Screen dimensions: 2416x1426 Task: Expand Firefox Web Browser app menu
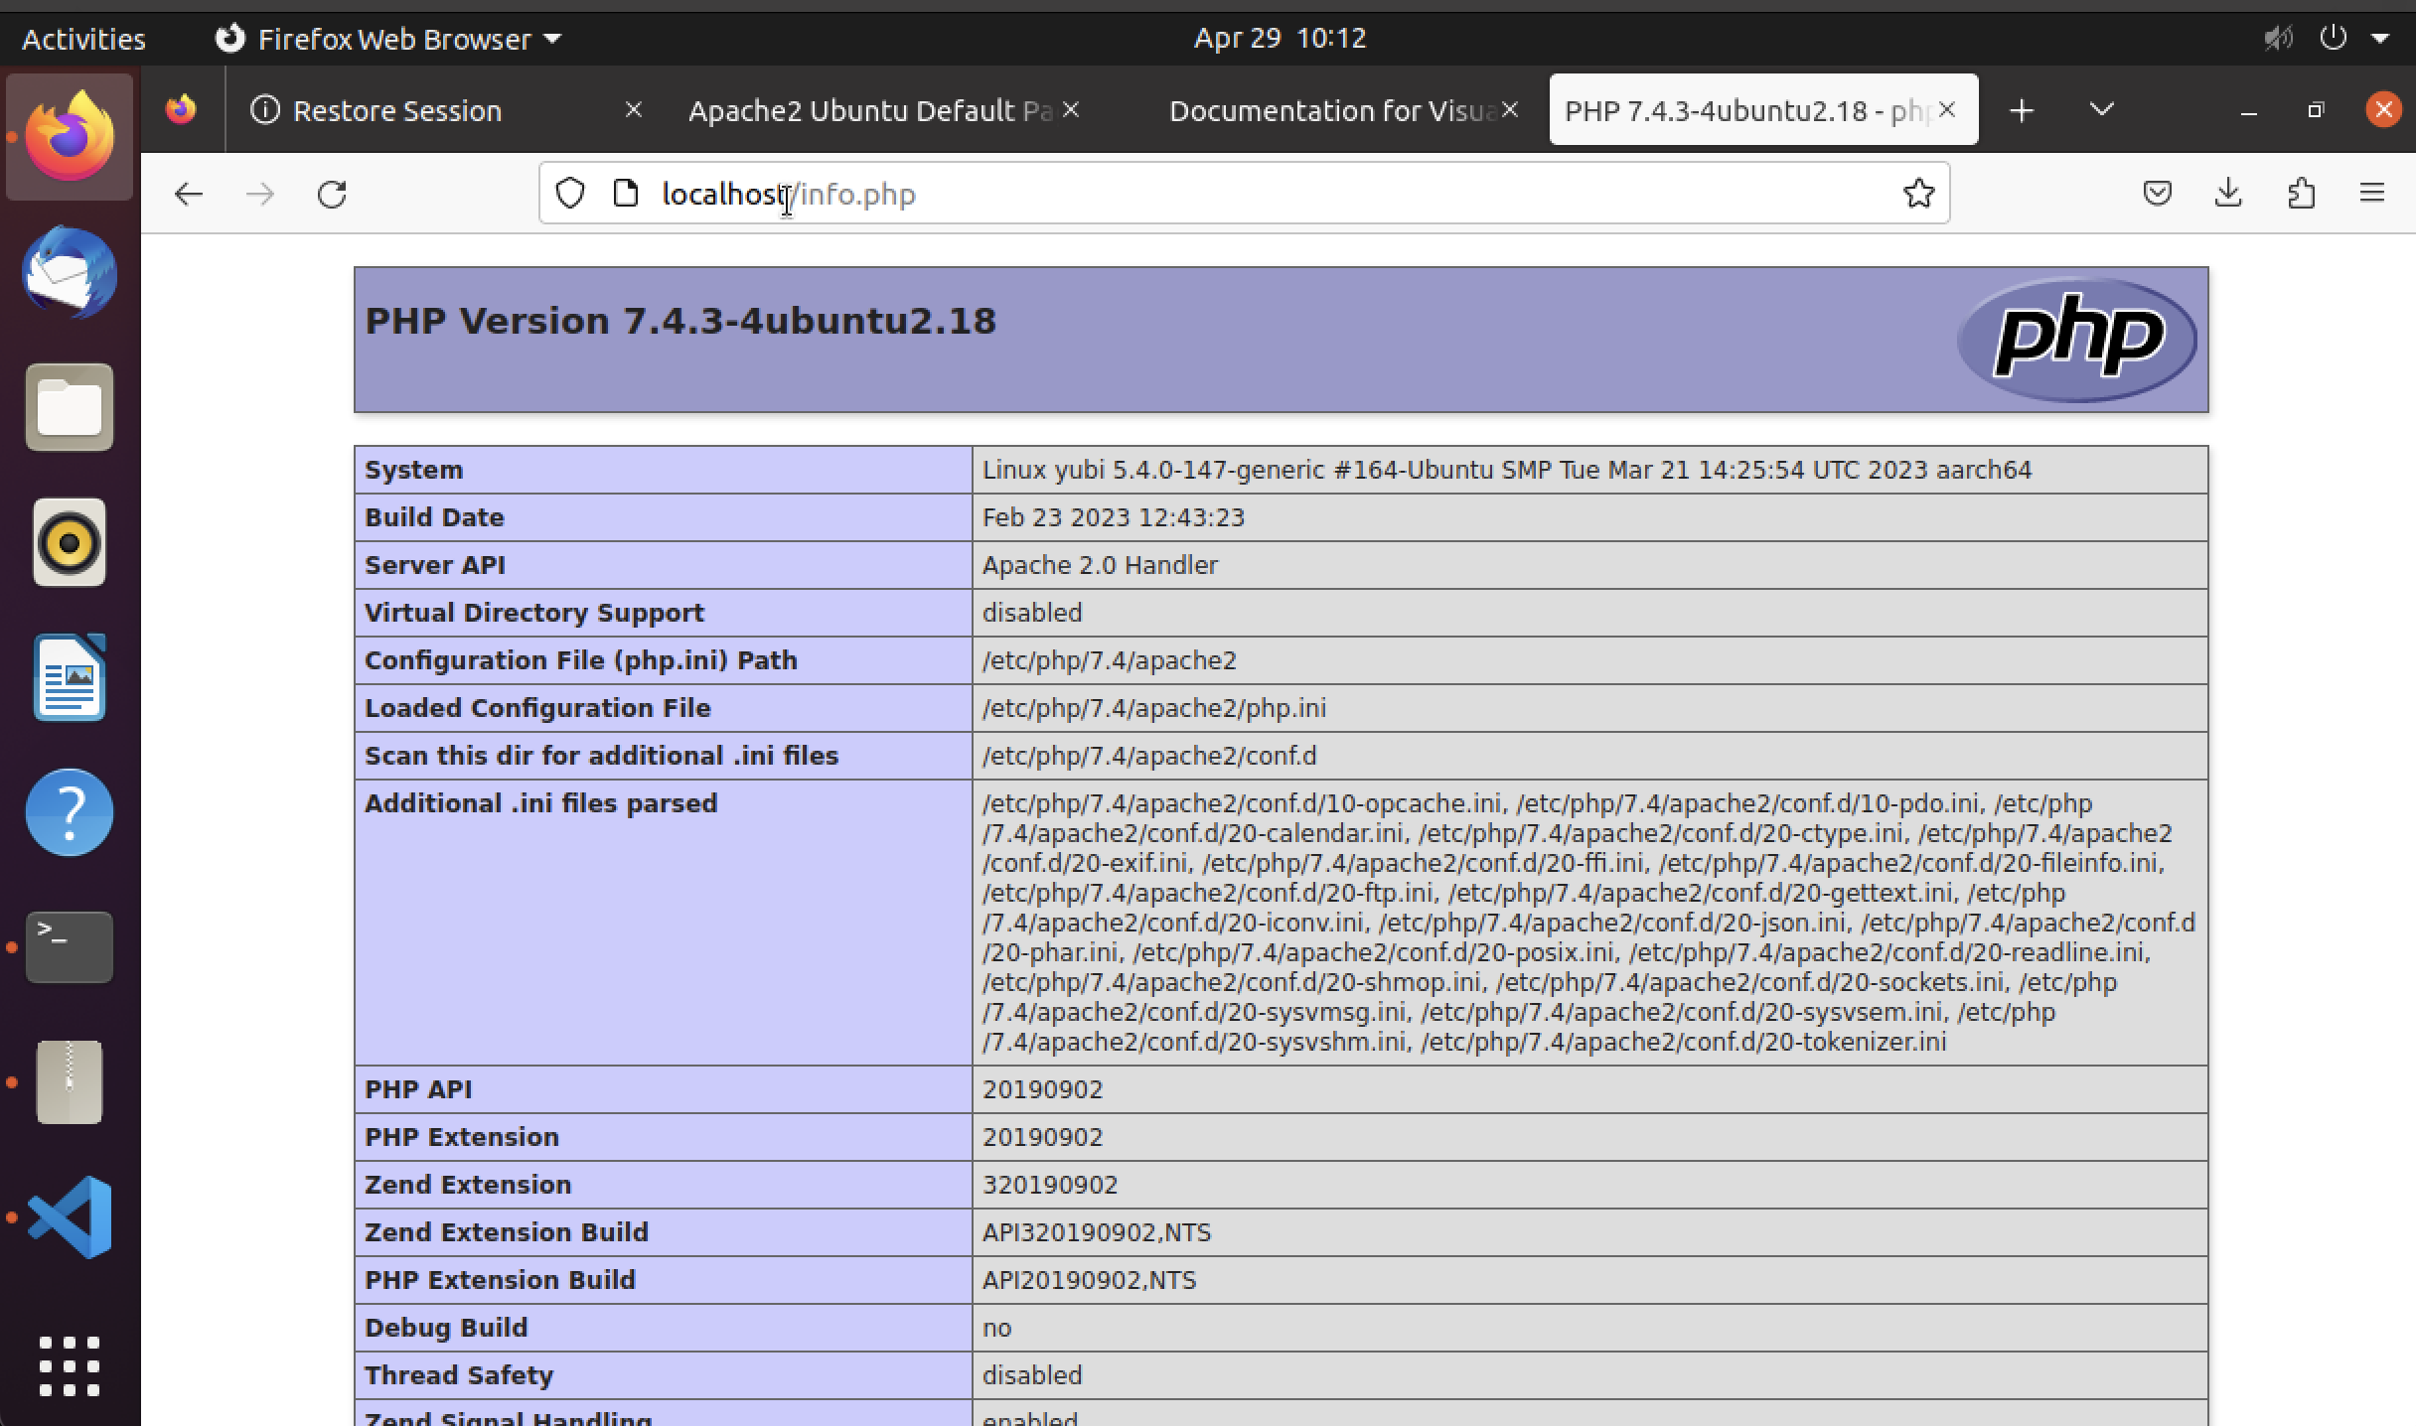pos(388,39)
